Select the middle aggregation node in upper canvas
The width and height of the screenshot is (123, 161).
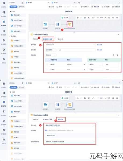coord(58,24)
